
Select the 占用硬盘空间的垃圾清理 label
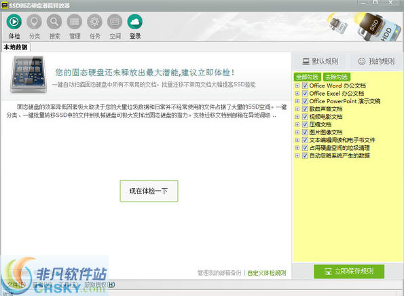(x=339, y=147)
